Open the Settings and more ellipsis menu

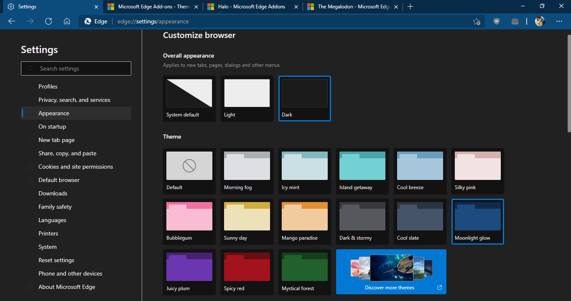pyautogui.click(x=559, y=21)
